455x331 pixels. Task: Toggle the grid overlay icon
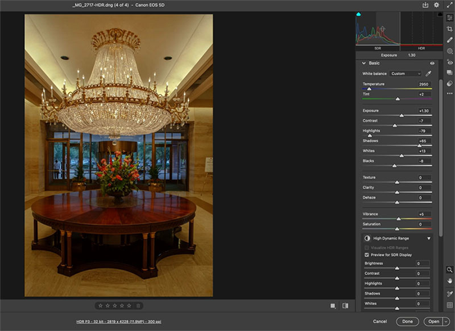tap(450, 305)
